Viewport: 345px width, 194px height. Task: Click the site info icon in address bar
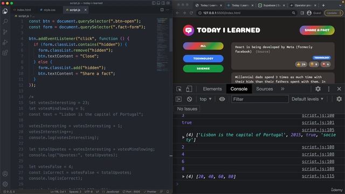200,13
